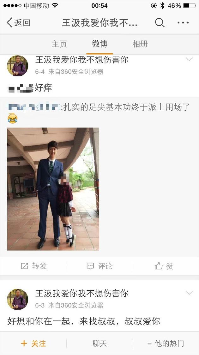Image resolution: width=199 pixels, height=355 pixels.
Task: Tap the 评论 comment bubble icon
Action: tap(90, 266)
